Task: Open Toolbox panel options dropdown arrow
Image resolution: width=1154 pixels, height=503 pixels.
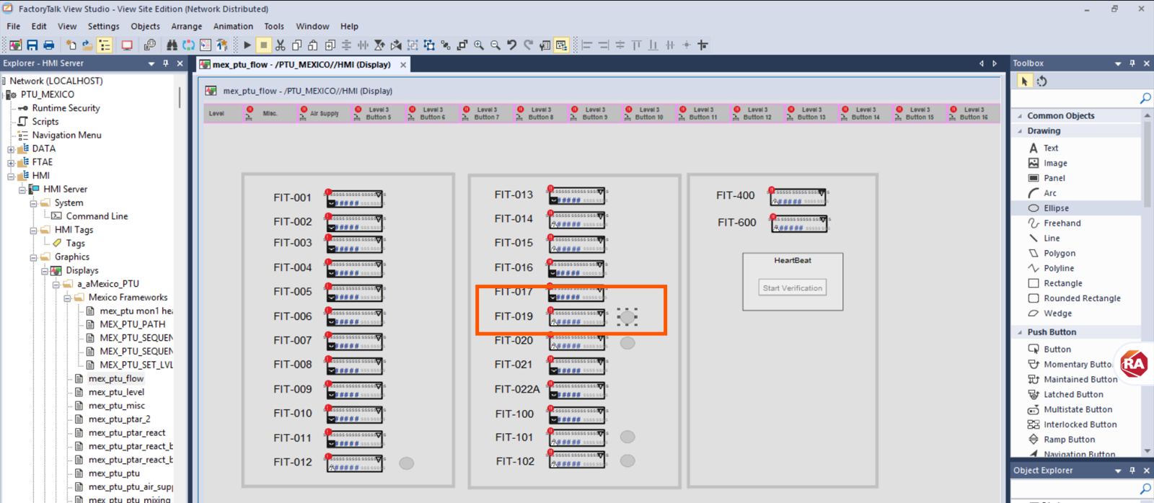Action: tap(1118, 63)
